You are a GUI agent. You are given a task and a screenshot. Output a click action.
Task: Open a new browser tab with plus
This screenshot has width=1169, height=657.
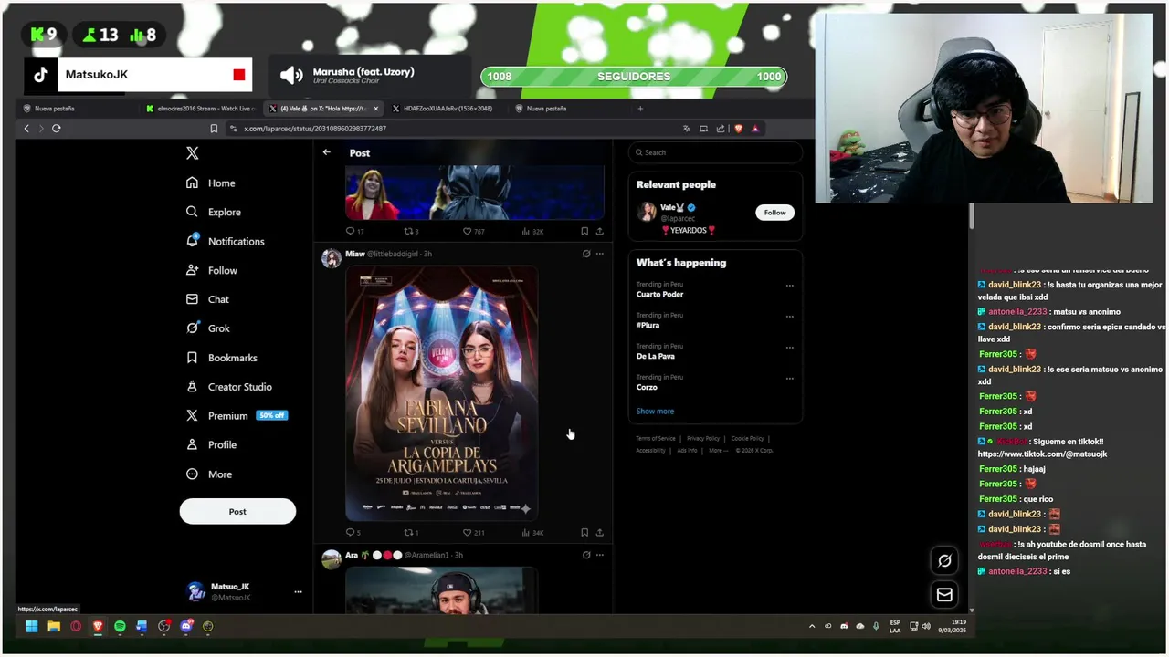pyautogui.click(x=640, y=109)
